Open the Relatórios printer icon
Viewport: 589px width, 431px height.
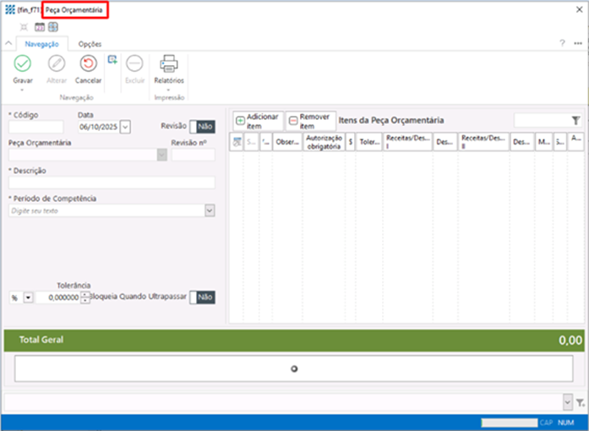coord(169,63)
